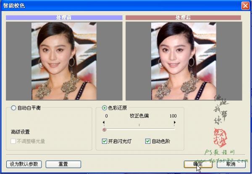252x174 pixels.
Task: Click the 处理前 header label
Action: click(x=64, y=18)
